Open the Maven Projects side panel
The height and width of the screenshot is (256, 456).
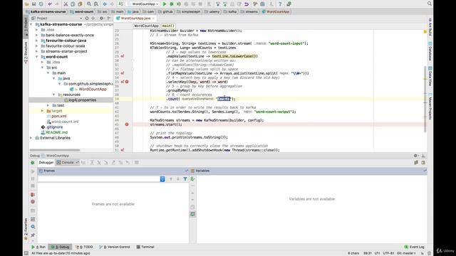pyautogui.click(x=430, y=106)
